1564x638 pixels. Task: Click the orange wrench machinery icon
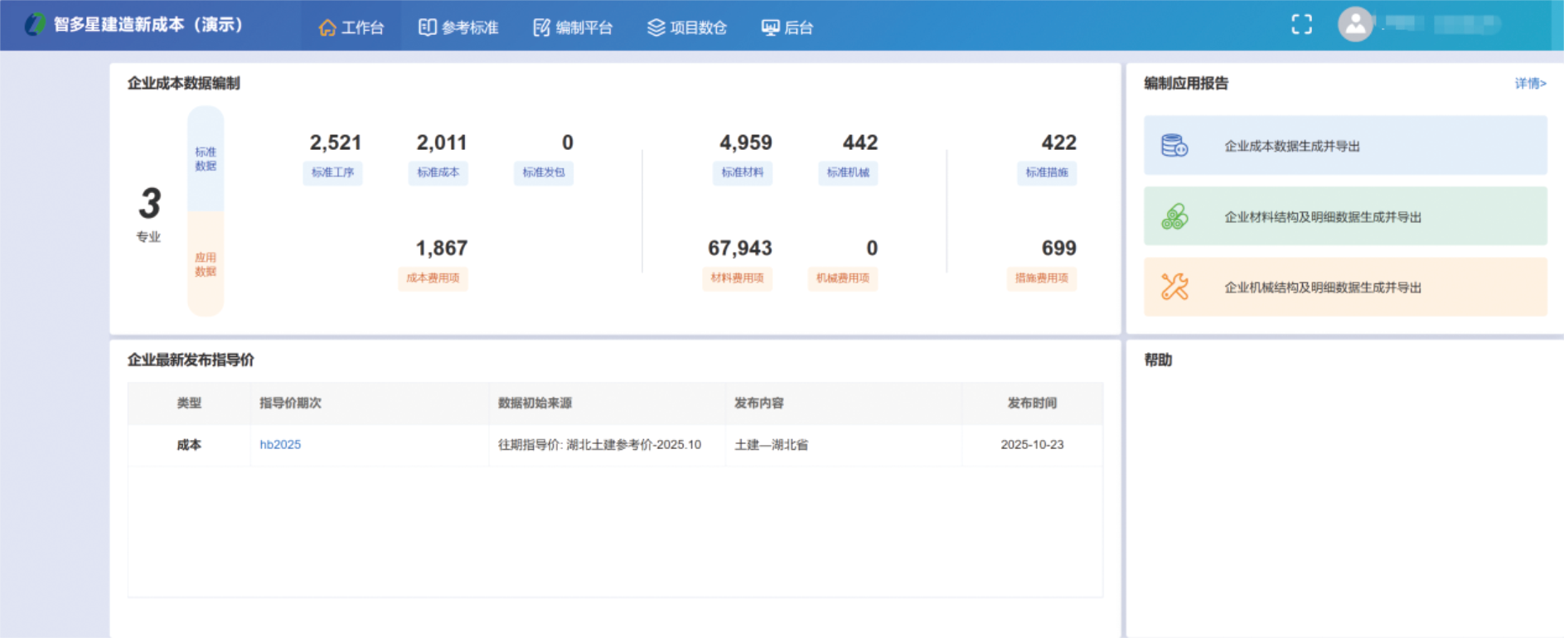[1174, 288]
